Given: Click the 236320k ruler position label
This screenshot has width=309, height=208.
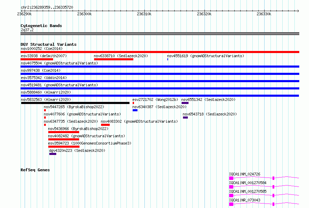Looking at the screenshot, I should 204,14.
